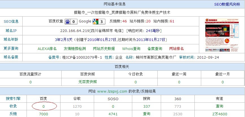Click the audit date 2012-09-24
This screenshot has height=117, width=245.
point(208,58)
